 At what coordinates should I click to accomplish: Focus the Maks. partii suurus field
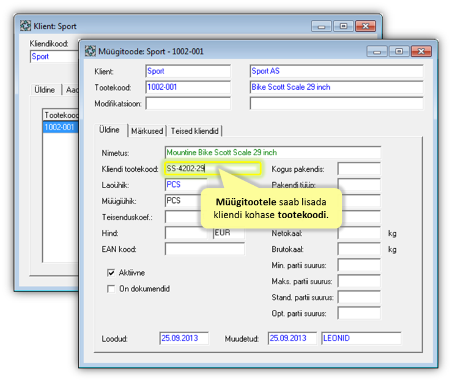359,282
